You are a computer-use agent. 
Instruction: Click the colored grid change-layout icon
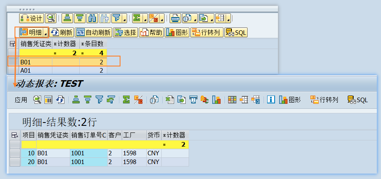[232, 100]
